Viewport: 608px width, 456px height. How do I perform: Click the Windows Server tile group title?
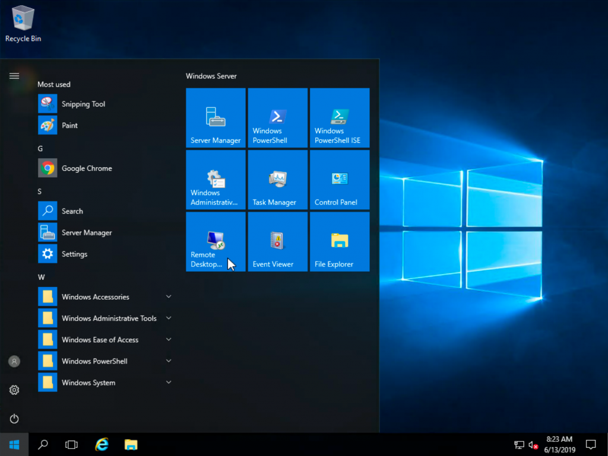pyautogui.click(x=211, y=76)
